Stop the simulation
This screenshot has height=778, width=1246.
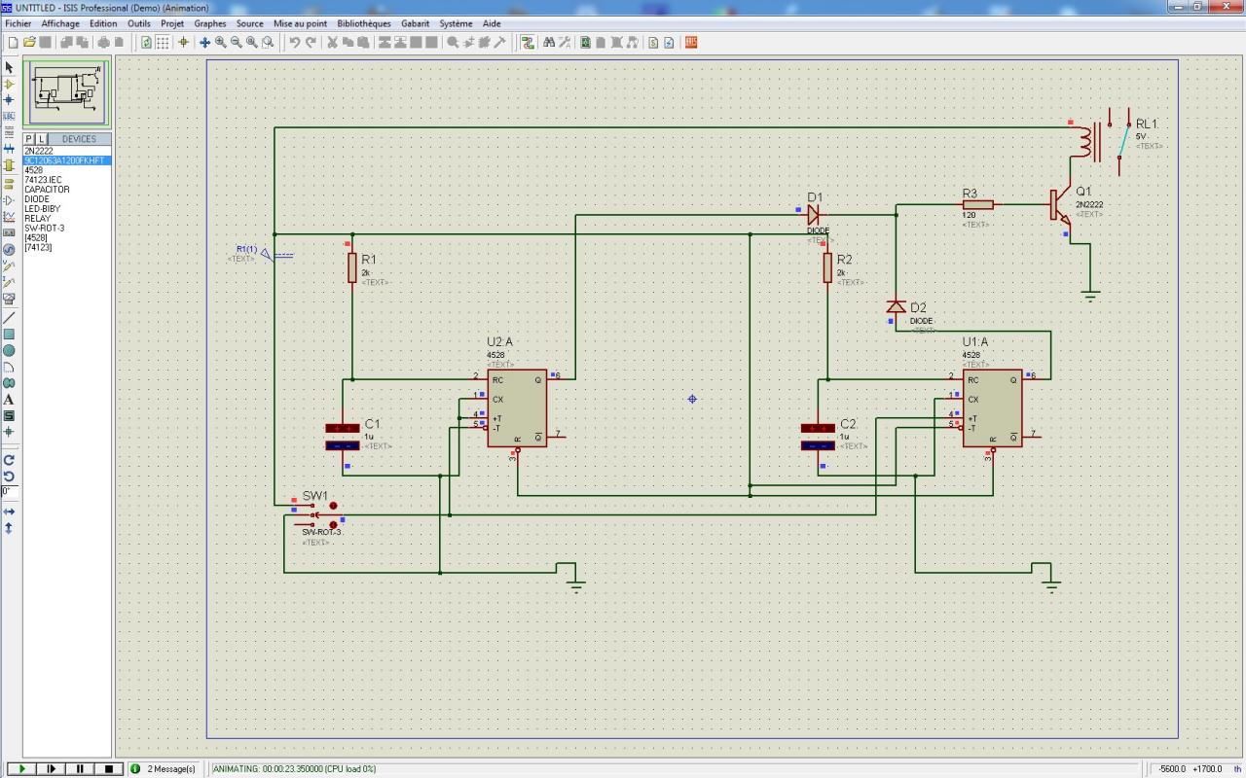click(x=109, y=769)
